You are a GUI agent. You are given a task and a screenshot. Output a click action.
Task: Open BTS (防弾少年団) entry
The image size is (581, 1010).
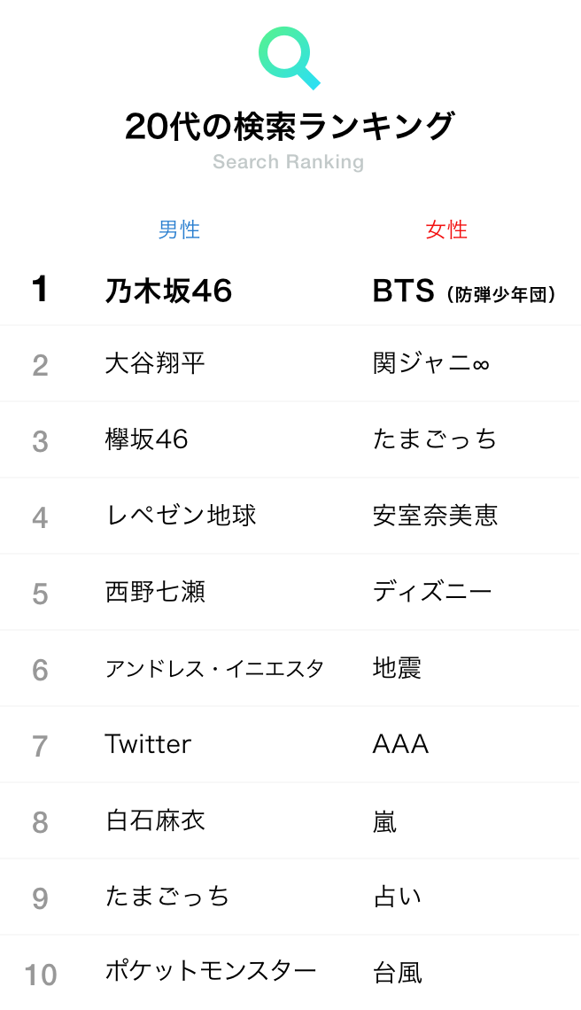pos(464,291)
